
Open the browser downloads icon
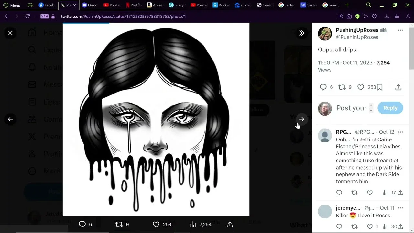[x=386, y=17]
